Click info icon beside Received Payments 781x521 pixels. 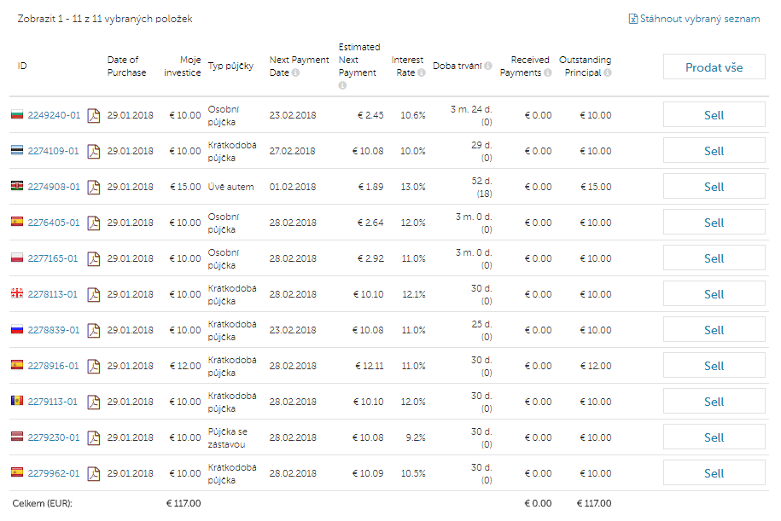(x=548, y=72)
